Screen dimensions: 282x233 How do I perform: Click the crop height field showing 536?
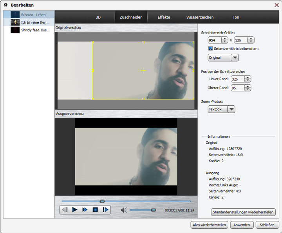click(241, 40)
